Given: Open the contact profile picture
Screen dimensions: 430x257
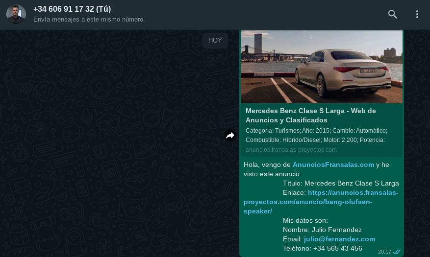Looking at the screenshot, I should (x=16, y=14).
